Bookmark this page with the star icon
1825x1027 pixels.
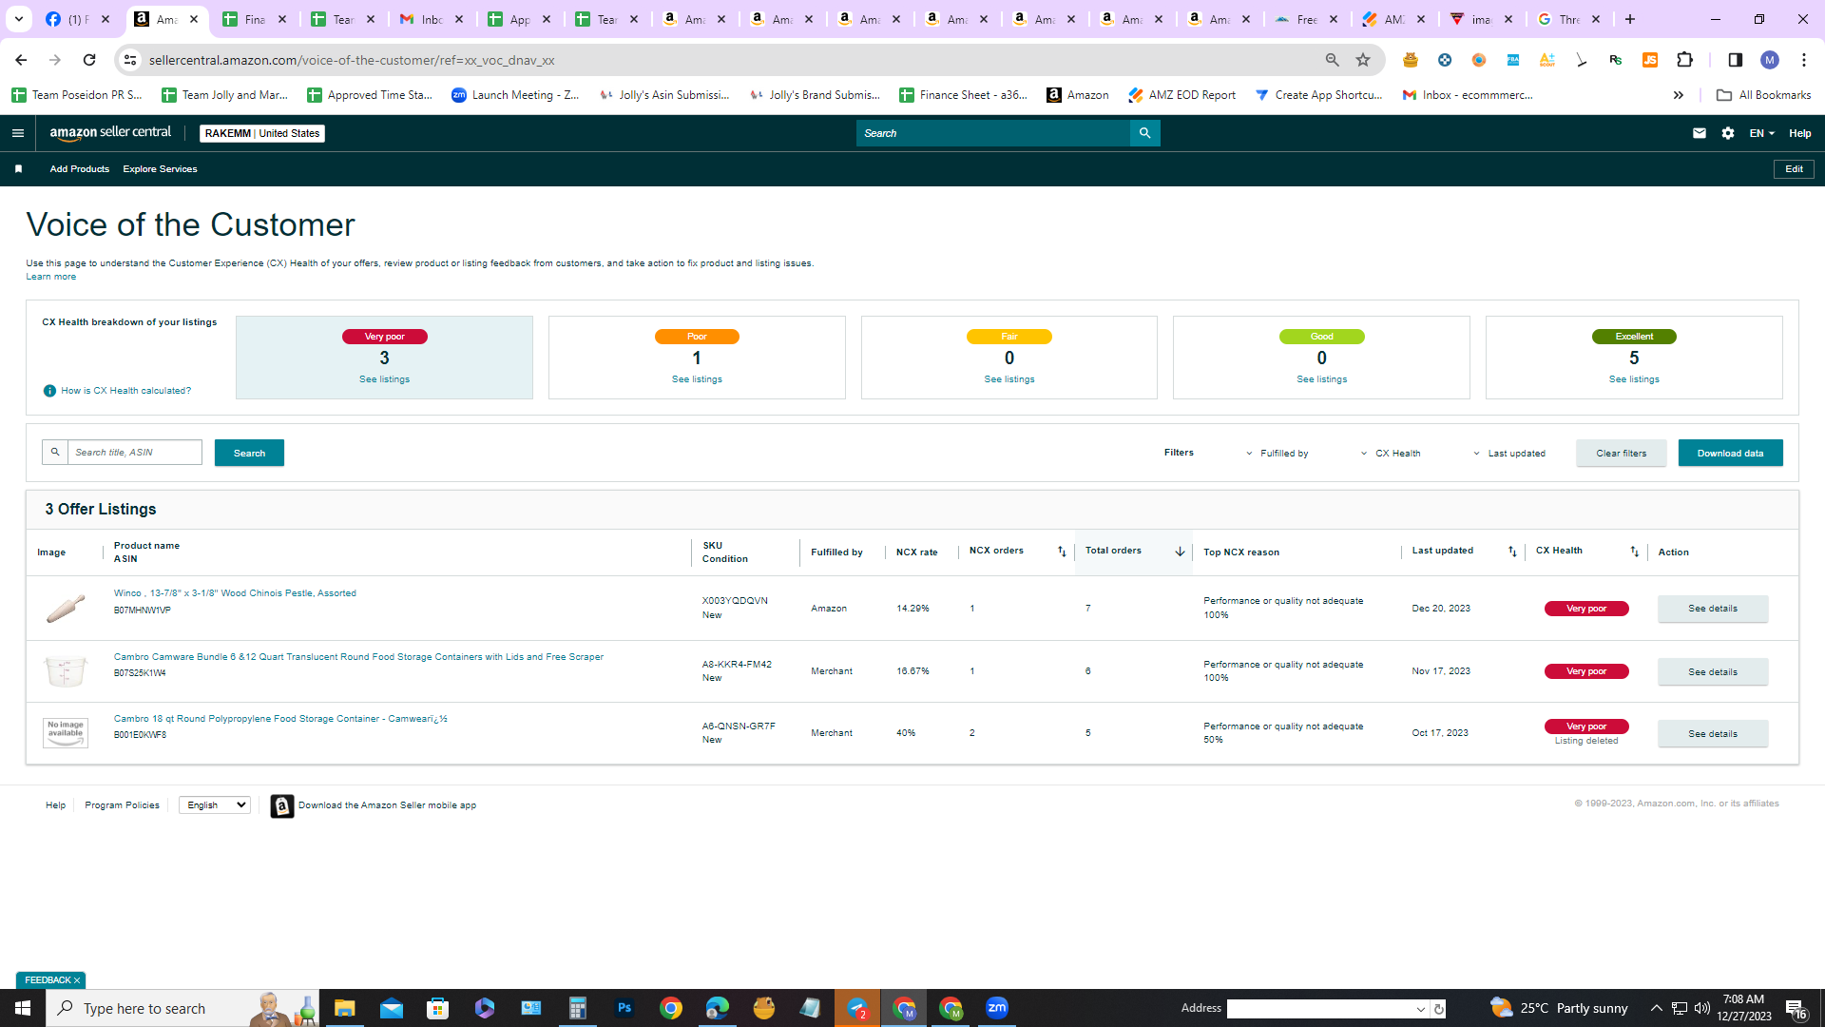click(x=1363, y=60)
